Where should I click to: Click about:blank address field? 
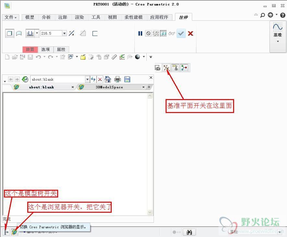click(x=58, y=79)
